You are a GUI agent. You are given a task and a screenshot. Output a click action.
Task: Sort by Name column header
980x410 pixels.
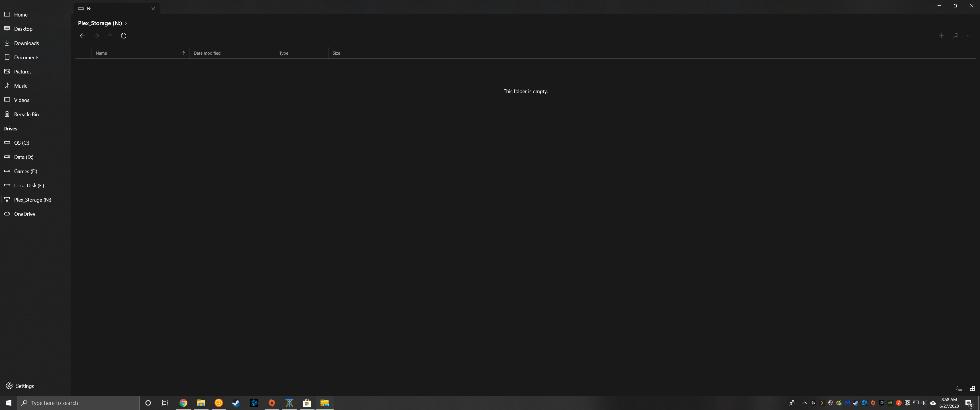[140, 53]
